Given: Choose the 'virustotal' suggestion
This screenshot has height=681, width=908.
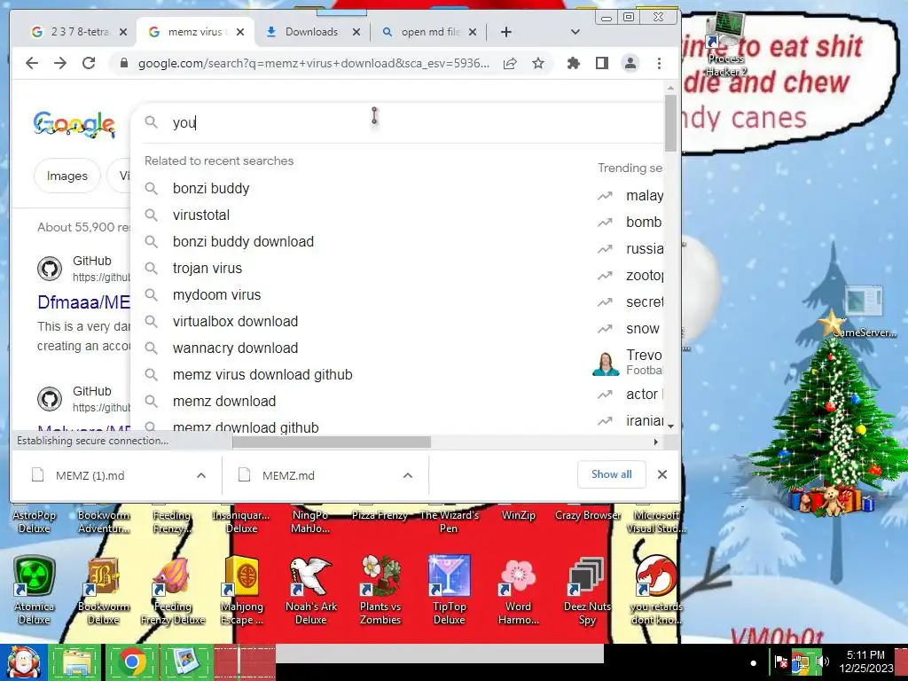Looking at the screenshot, I should tap(201, 215).
